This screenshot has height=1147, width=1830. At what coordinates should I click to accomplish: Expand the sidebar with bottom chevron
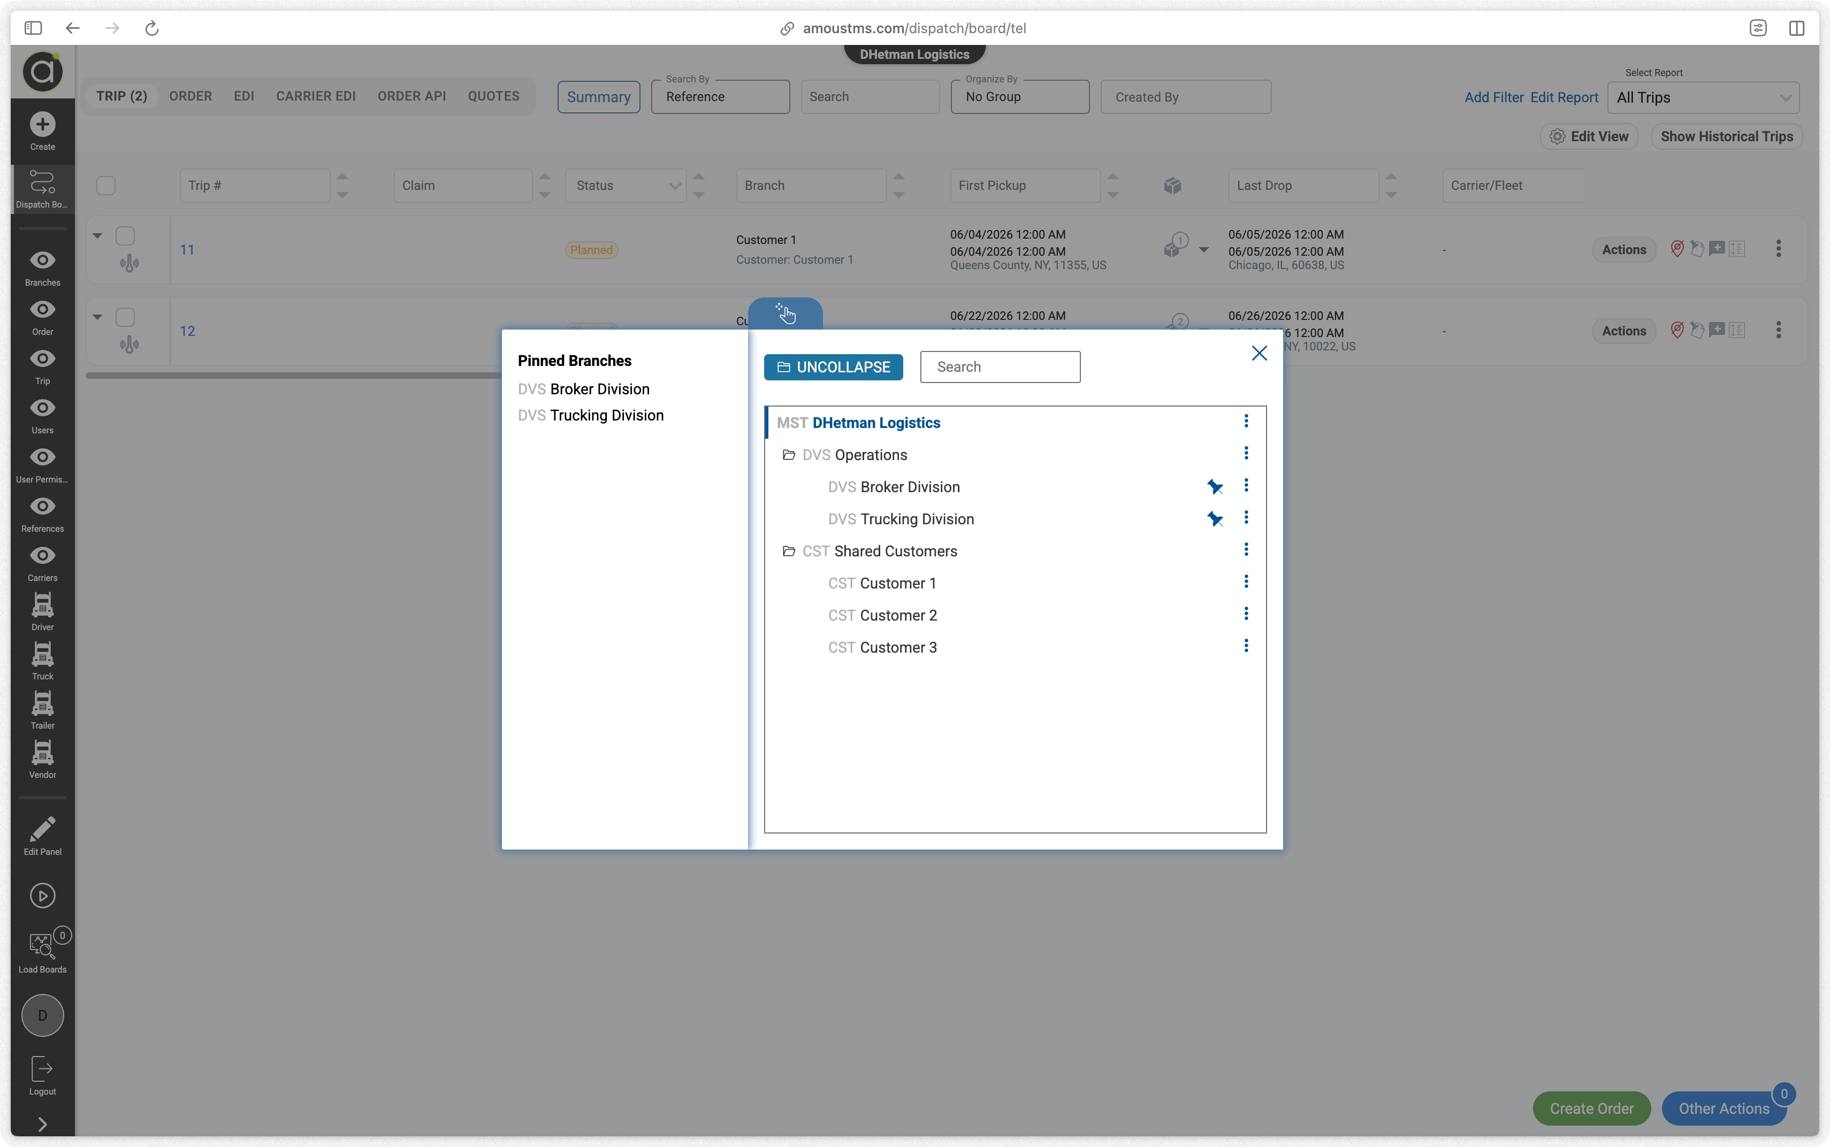[x=42, y=1124]
